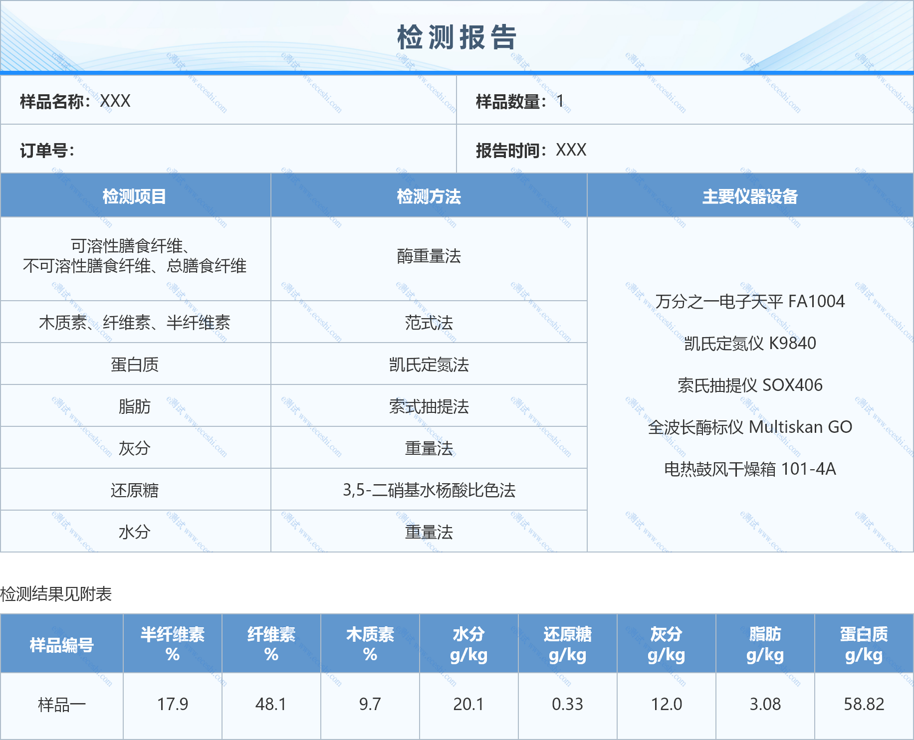Select the 酶重量法 method cell

429,257
